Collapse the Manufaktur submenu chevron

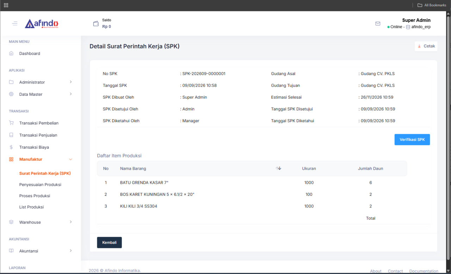click(70, 159)
